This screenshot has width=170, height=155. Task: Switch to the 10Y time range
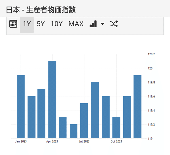[x=57, y=24]
